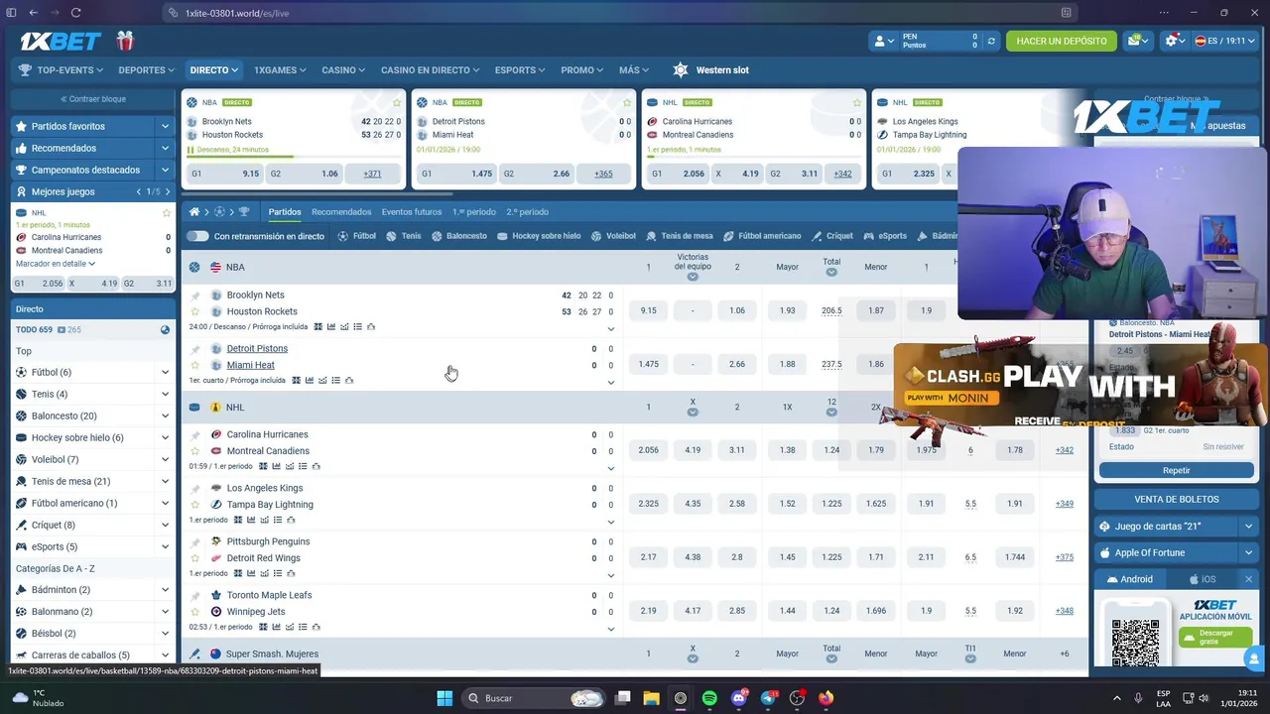Open the settings gear menu
The height and width of the screenshot is (714, 1270).
coord(1173,41)
